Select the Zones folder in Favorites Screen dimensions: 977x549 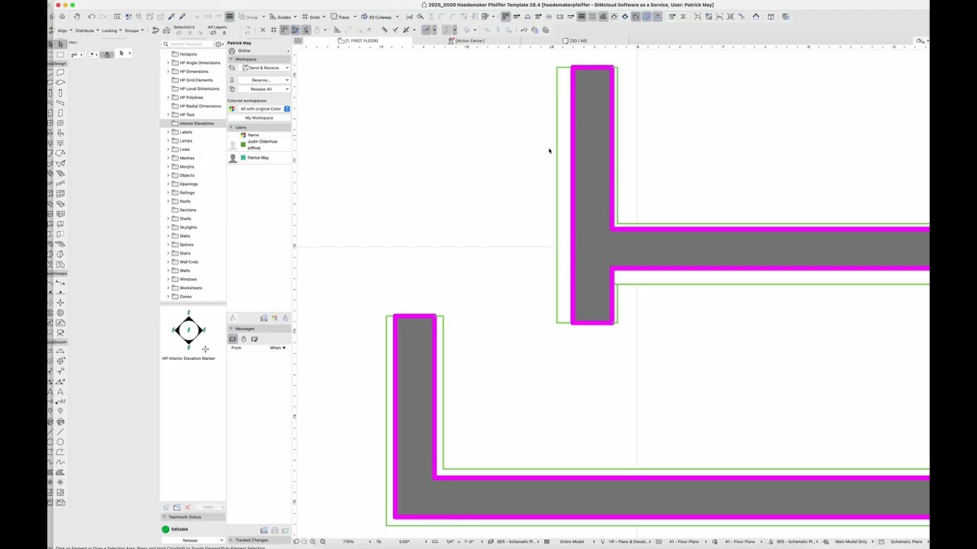click(185, 297)
